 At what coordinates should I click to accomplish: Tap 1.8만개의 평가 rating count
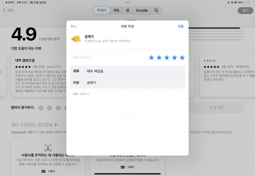coord(49,39)
